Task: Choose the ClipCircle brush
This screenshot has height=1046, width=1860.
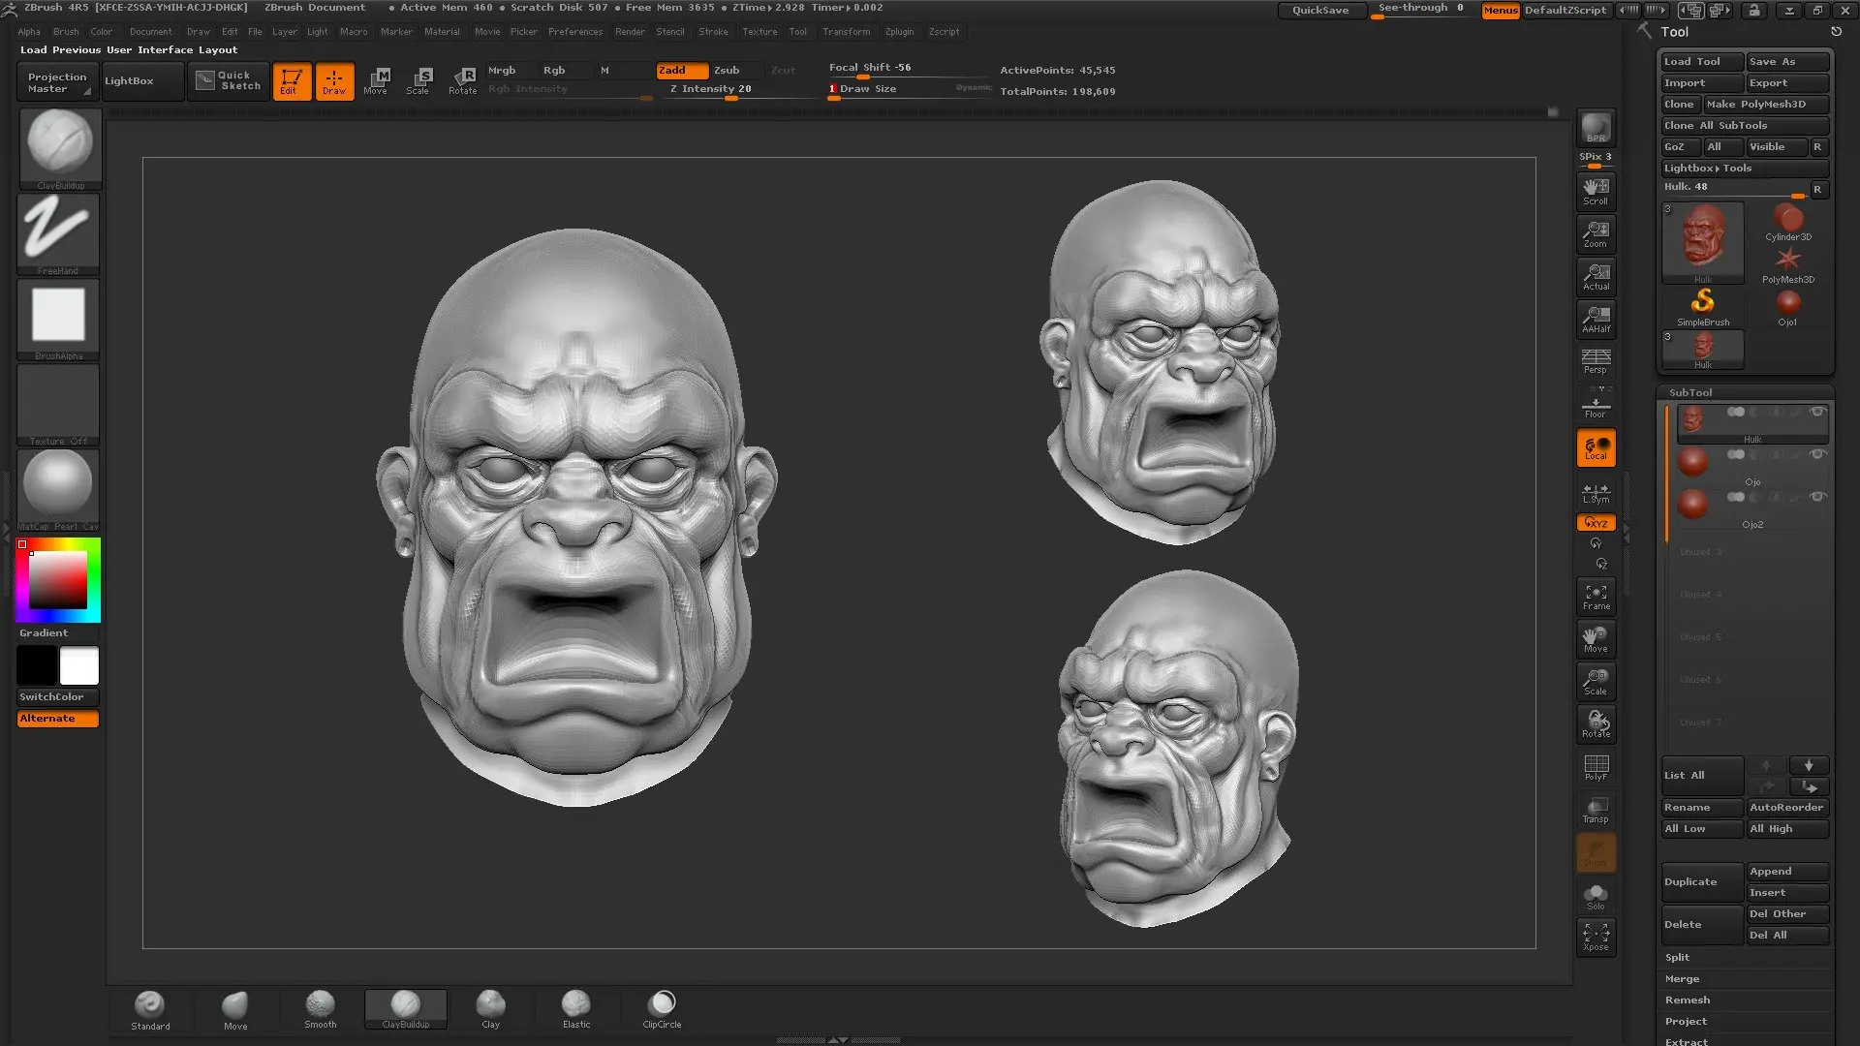Action: click(x=662, y=1009)
